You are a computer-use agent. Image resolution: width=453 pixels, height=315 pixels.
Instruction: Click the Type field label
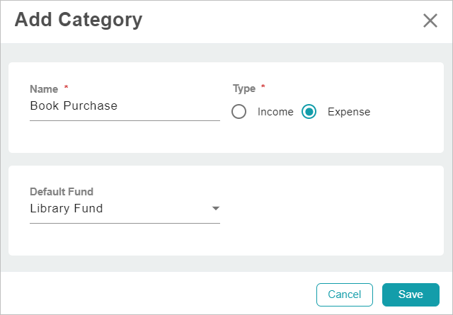[243, 88]
